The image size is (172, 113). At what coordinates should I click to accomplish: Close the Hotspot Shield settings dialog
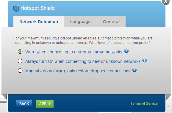click(x=166, y=1)
